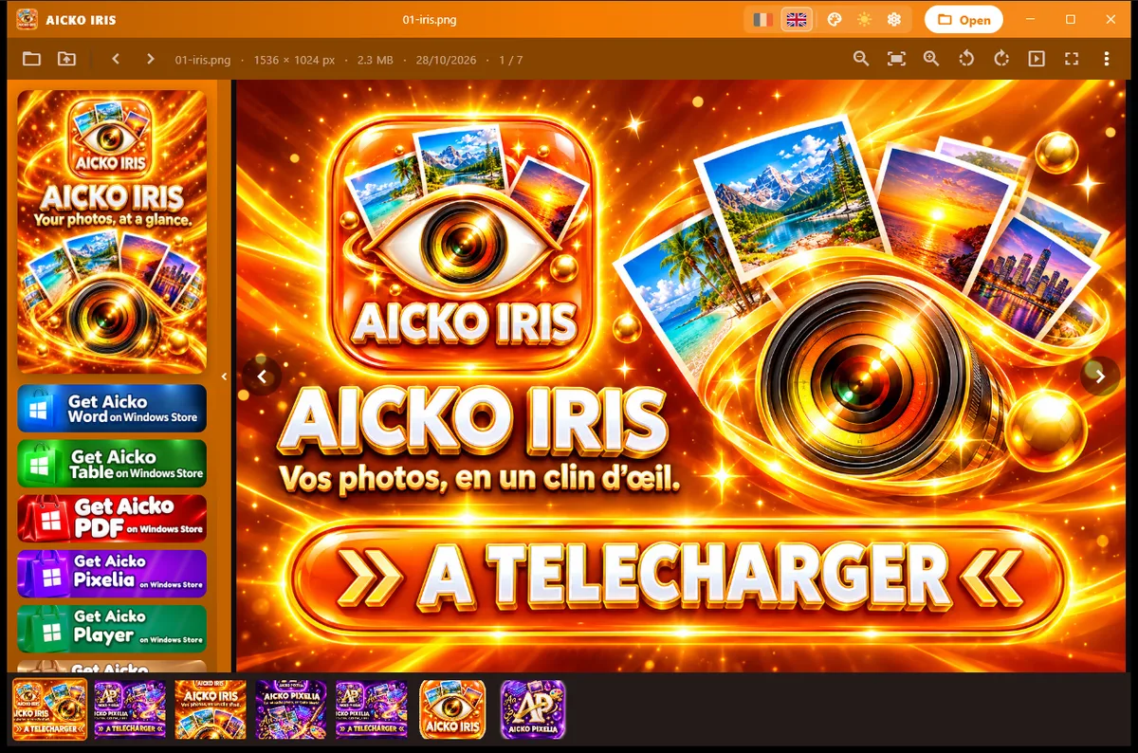Toggle light mode sun icon
Image resolution: width=1138 pixels, height=753 pixels.
coord(864,19)
